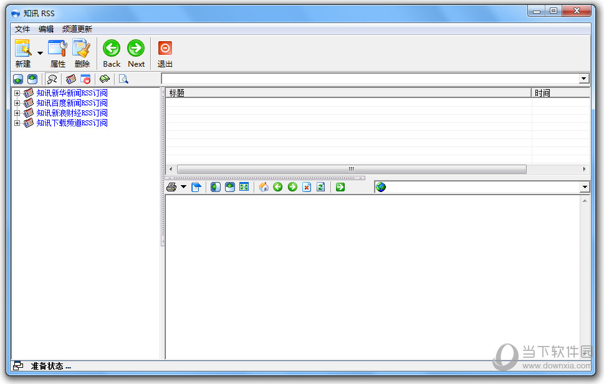Click the blue panel up-arrow icon
The height and width of the screenshot is (384, 604).
tap(230, 187)
